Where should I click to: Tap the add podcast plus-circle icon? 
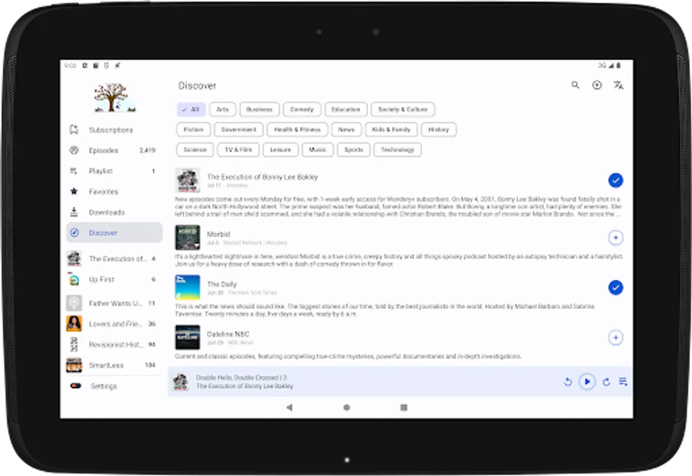pos(597,85)
